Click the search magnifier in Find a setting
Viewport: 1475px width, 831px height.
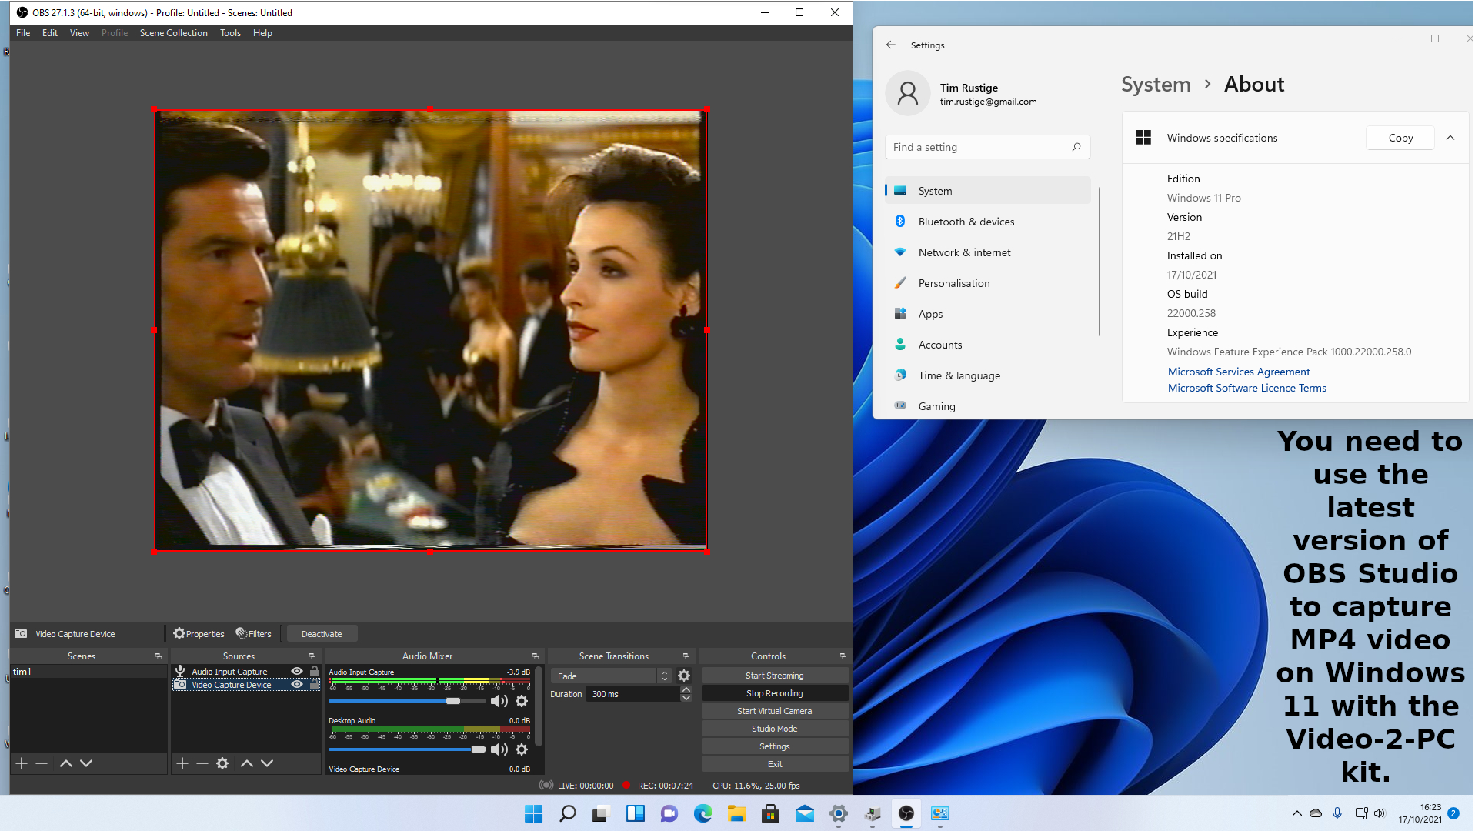click(x=1076, y=147)
